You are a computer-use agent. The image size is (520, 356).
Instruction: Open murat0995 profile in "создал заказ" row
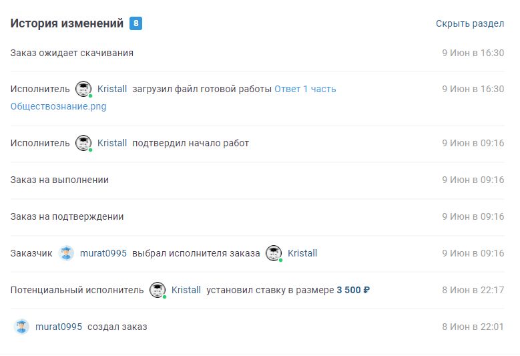point(59,327)
